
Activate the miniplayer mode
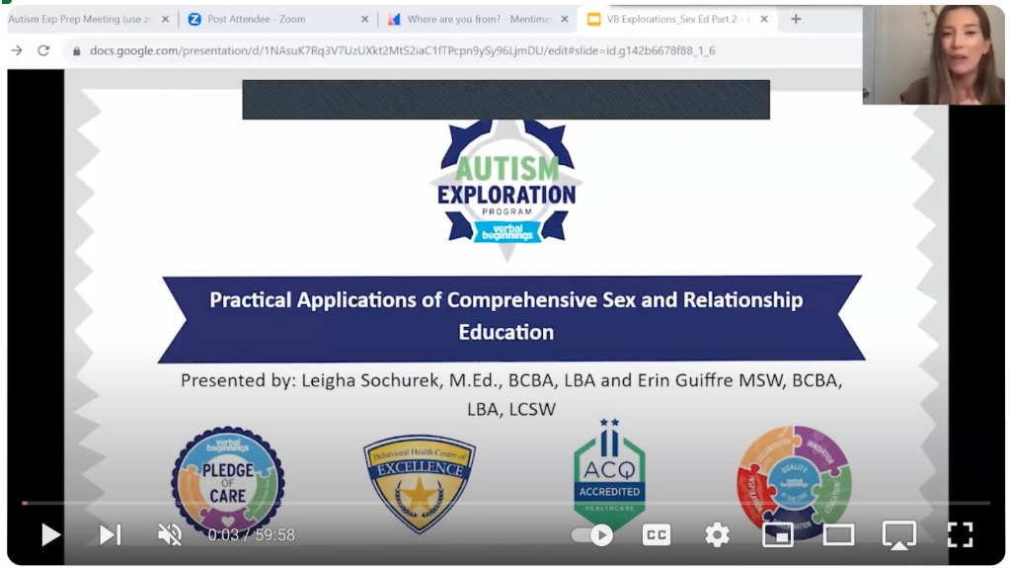point(777,534)
